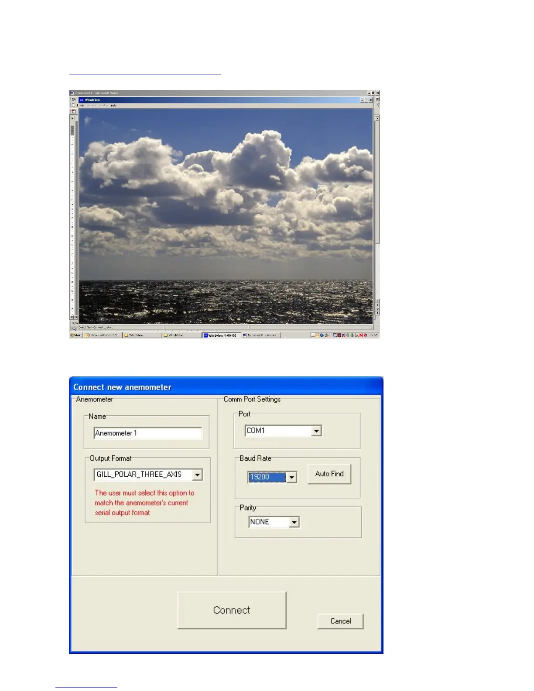Click 'Select File->Connect to start' status text
Viewport: 534px width, 691px height.
tap(96, 327)
